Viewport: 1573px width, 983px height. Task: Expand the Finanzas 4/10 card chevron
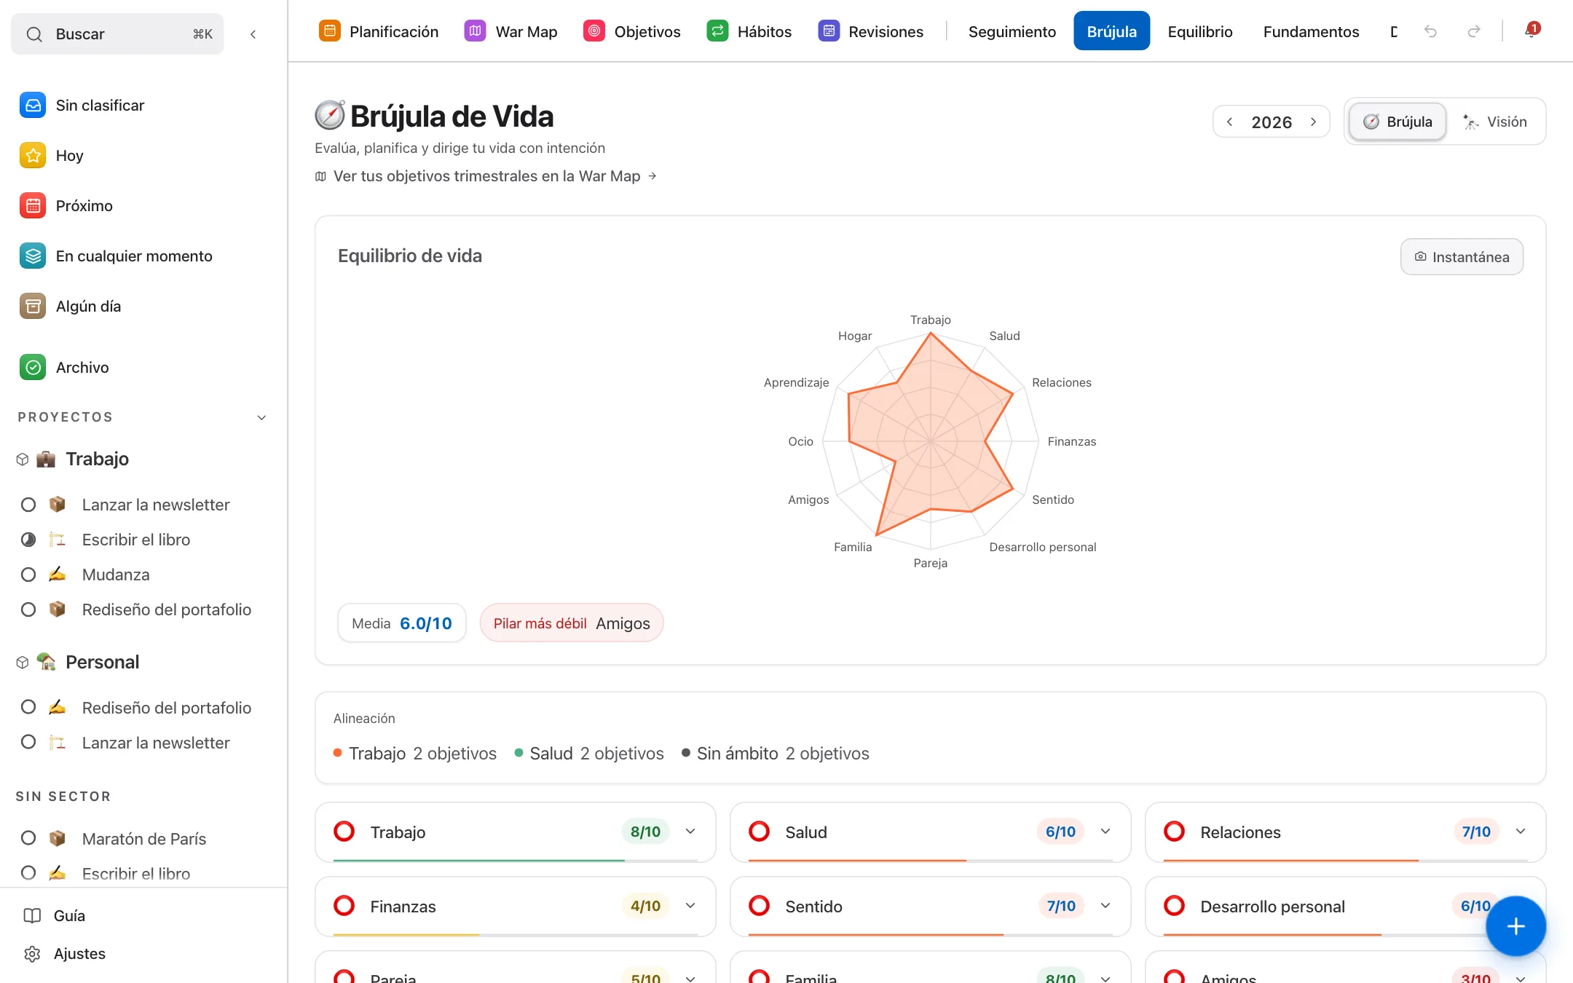(x=690, y=906)
